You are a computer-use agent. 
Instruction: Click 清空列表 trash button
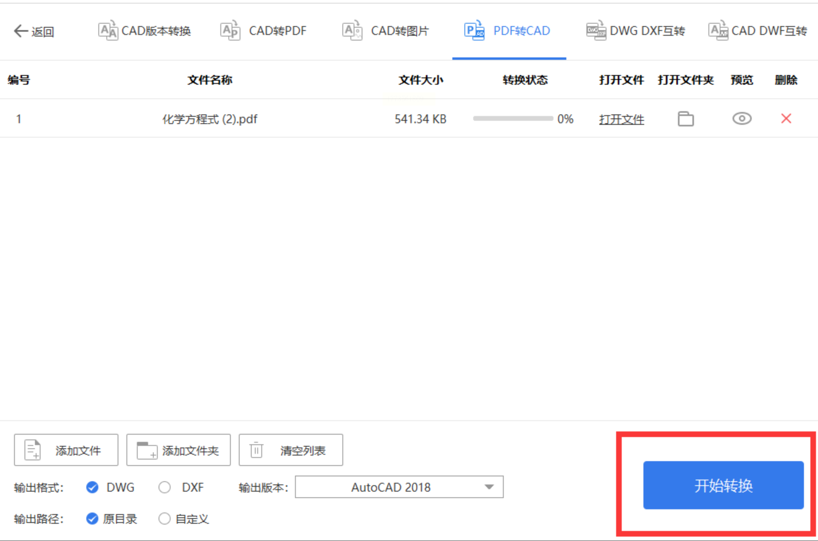point(291,450)
